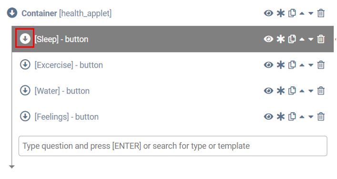Hide the health_applet container via eye icon

tap(268, 13)
